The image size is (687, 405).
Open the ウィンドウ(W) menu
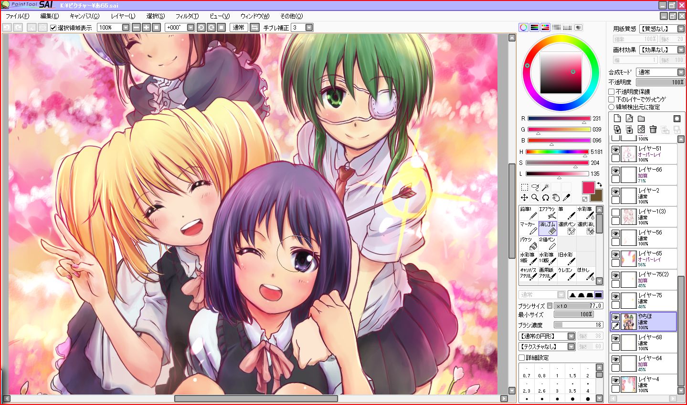pyautogui.click(x=255, y=16)
